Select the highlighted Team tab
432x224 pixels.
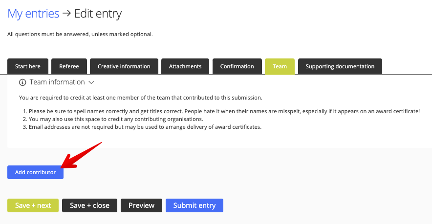click(280, 66)
